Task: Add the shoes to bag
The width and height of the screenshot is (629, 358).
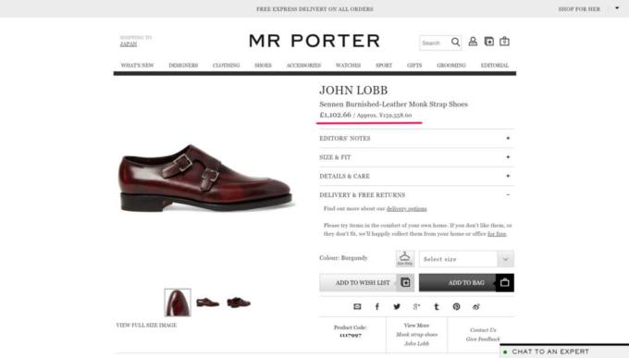Action: tap(466, 283)
